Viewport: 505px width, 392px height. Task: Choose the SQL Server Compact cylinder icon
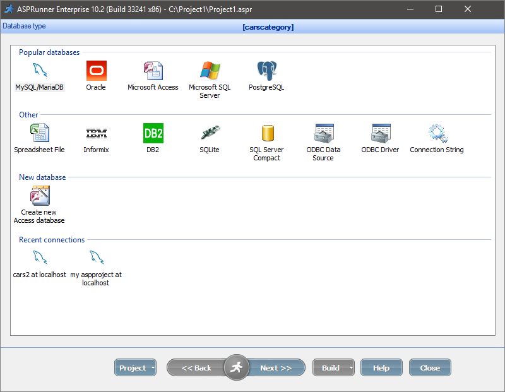(268, 133)
